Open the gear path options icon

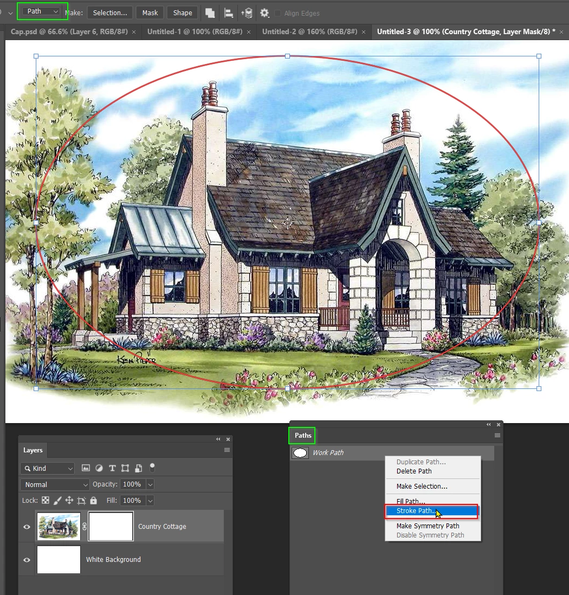pyautogui.click(x=264, y=13)
